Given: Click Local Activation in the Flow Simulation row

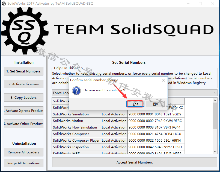Looking at the screenshot, I should [x=114, y=127].
